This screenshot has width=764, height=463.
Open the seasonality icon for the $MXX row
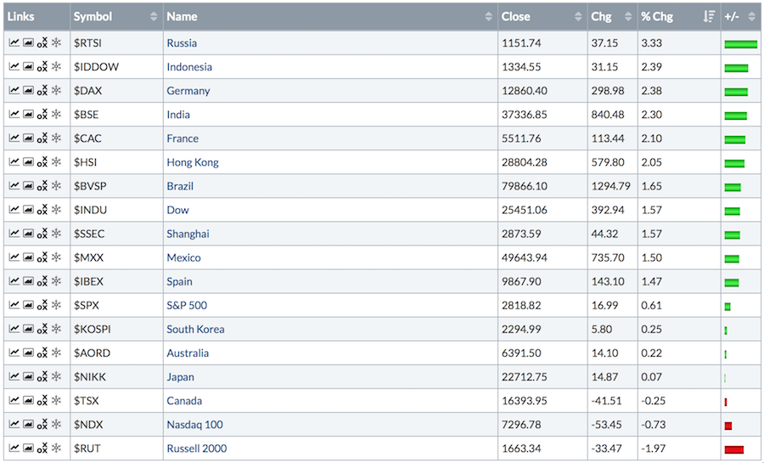pos(56,257)
